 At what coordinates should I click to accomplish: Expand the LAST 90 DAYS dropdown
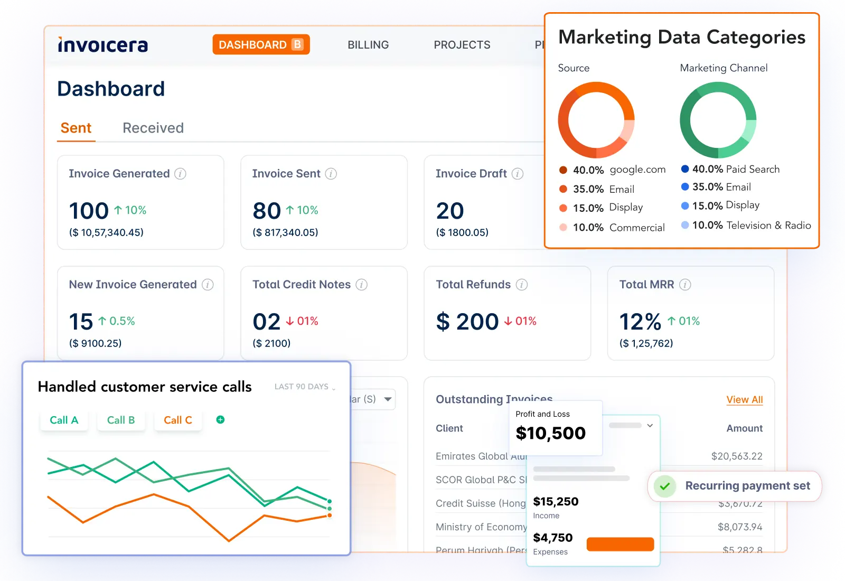(x=305, y=387)
